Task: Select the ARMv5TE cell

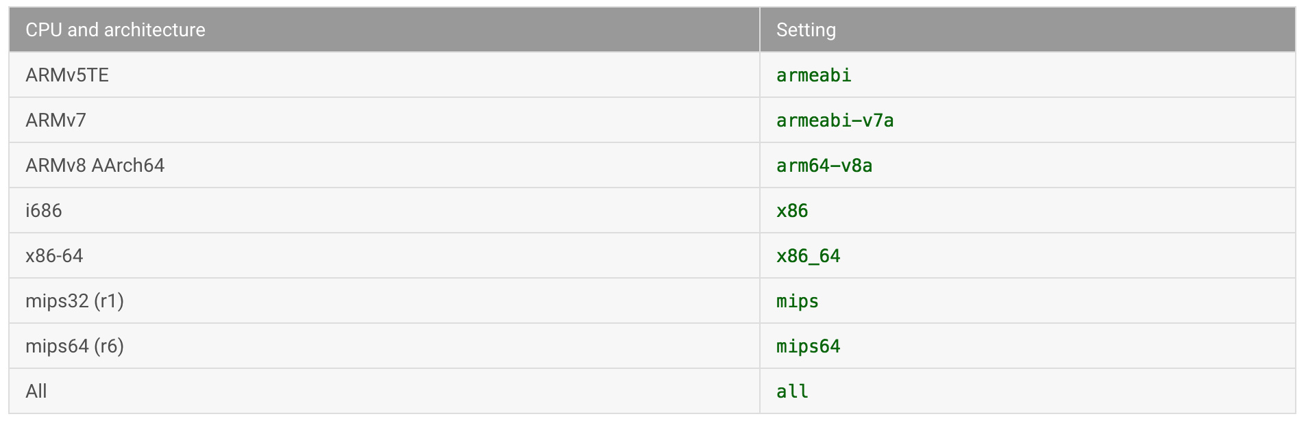Action: (67, 75)
